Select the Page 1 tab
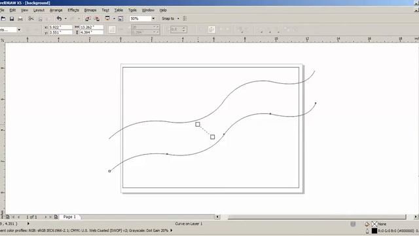This screenshot has height=236, width=419. click(x=69, y=217)
